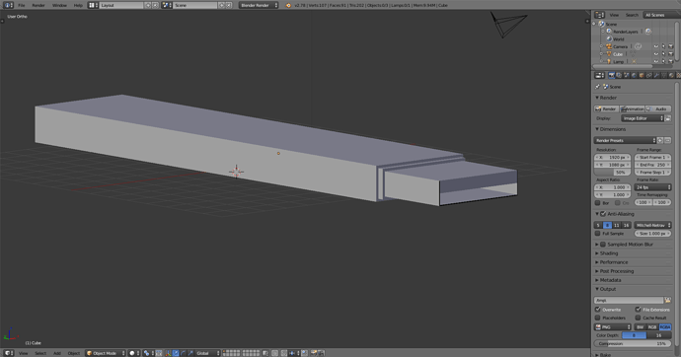This screenshot has height=357, width=681.
Task: Switch to Constraints properties tab icon
Action: tap(648, 76)
